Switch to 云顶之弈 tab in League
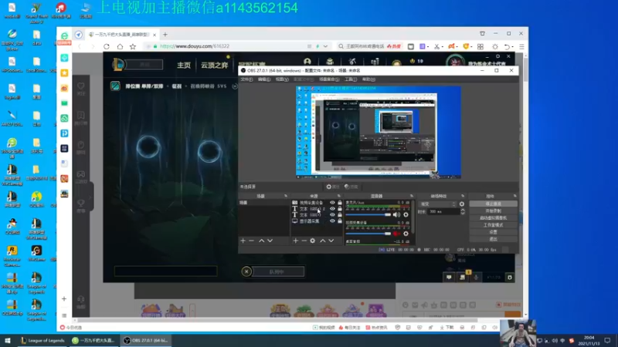The image size is (618, 347). [215, 65]
